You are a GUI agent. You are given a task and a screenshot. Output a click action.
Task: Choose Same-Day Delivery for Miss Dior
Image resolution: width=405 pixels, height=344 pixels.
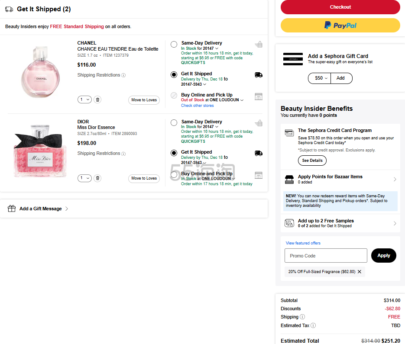pos(174,123)
